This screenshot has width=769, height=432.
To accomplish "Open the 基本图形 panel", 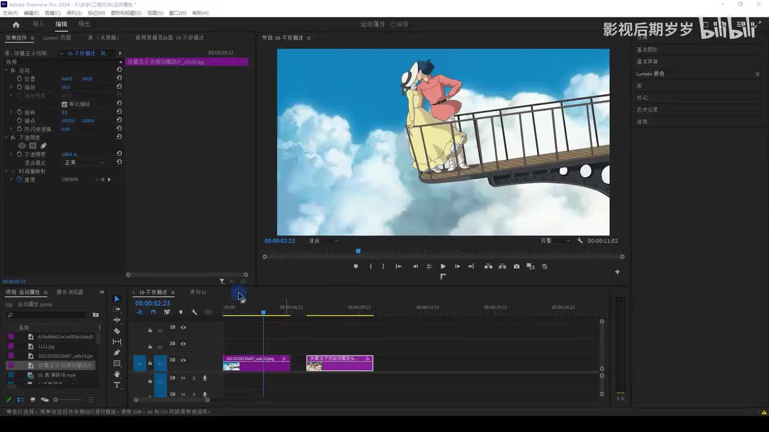I will 647,50.
